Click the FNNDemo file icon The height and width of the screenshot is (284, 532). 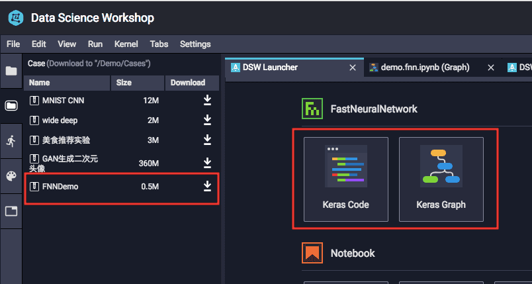(x=34, y=187)
